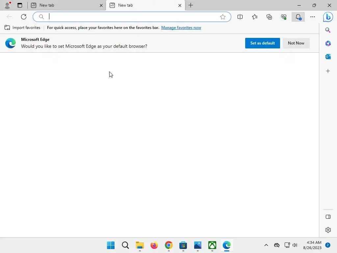Open the tab actions menu icon

[x=20, y=5]
